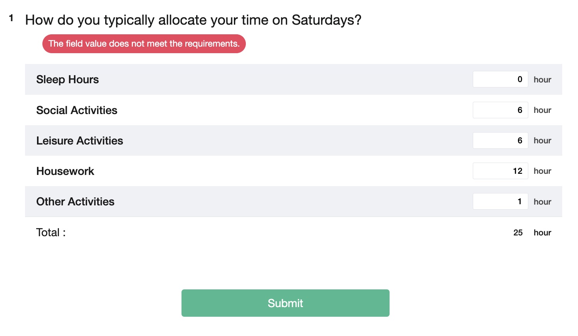Screen dimensions: 578x336
Task: Click the question number 1 marker
Action: pos(11,18)
